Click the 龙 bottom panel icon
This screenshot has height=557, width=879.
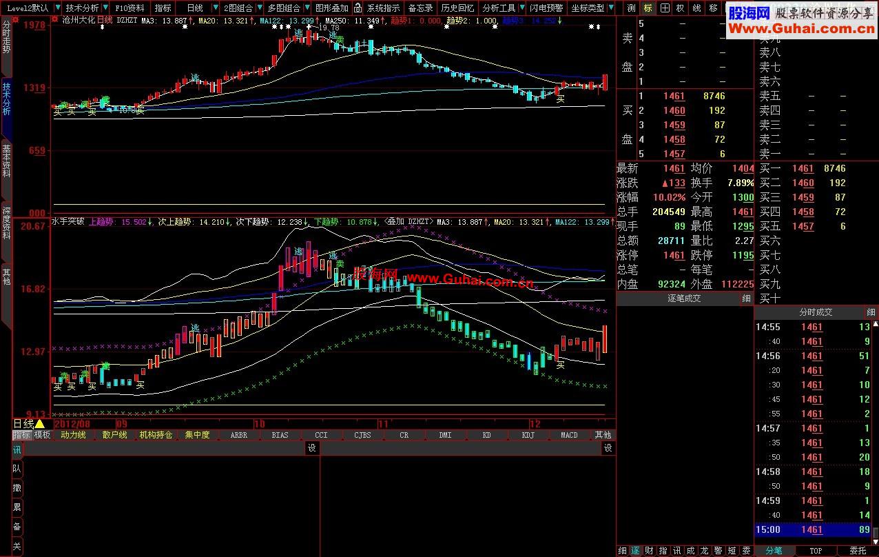(x=705, y=551)
